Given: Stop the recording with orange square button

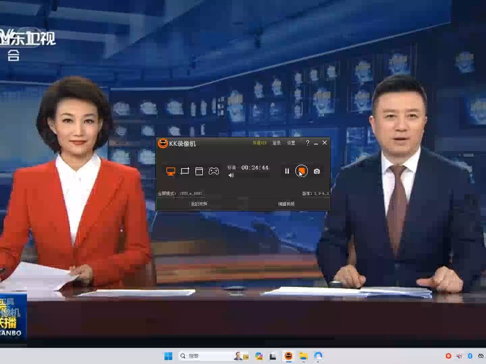Looking at the screenshot, I should click(301, 171).
